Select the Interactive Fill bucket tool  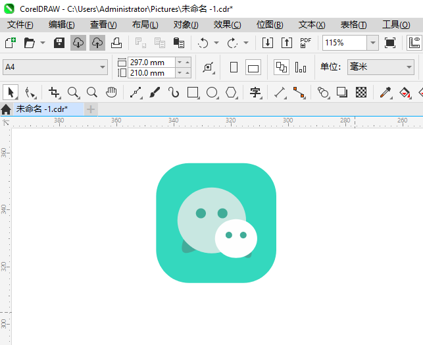405,92
